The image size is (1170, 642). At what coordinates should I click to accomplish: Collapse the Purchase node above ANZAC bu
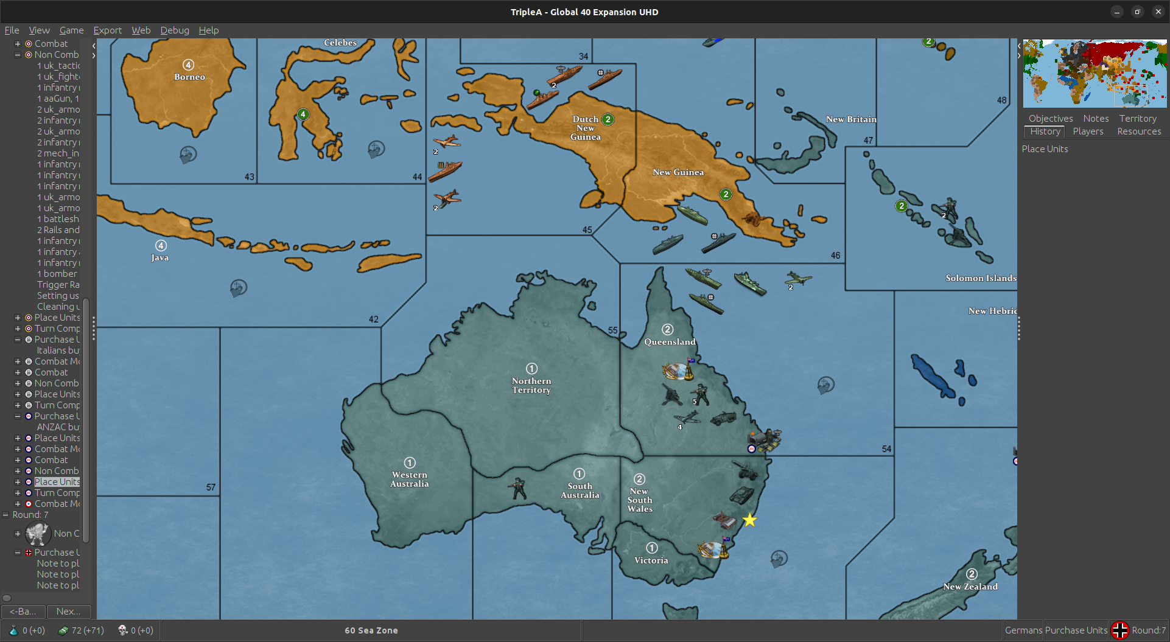click(18, 416)
